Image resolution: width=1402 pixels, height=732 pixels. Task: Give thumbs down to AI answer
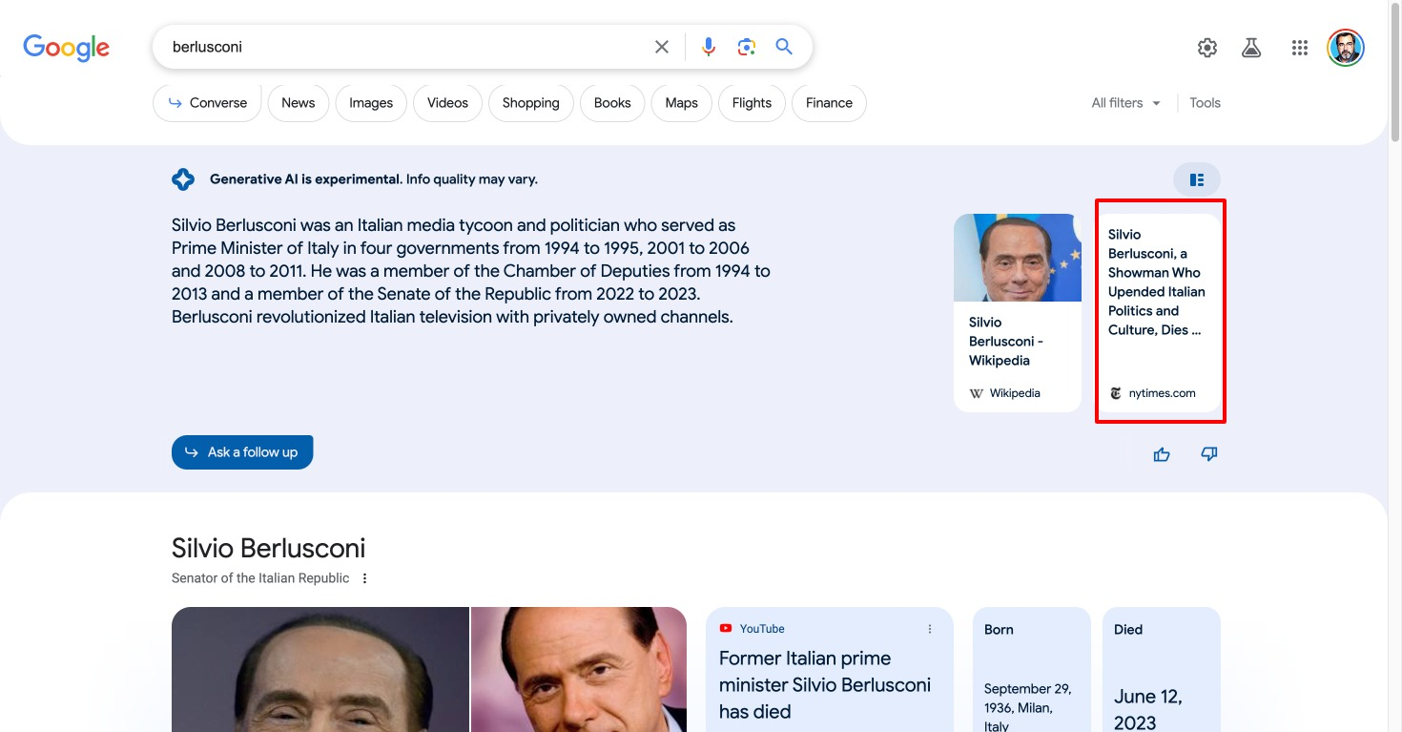click(1208, 454)
